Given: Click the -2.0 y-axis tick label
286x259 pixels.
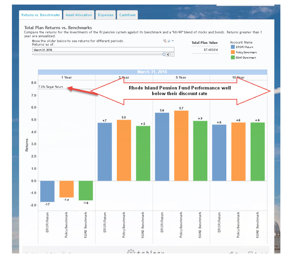Looking at the screenshot, I should tap(33, 205).
